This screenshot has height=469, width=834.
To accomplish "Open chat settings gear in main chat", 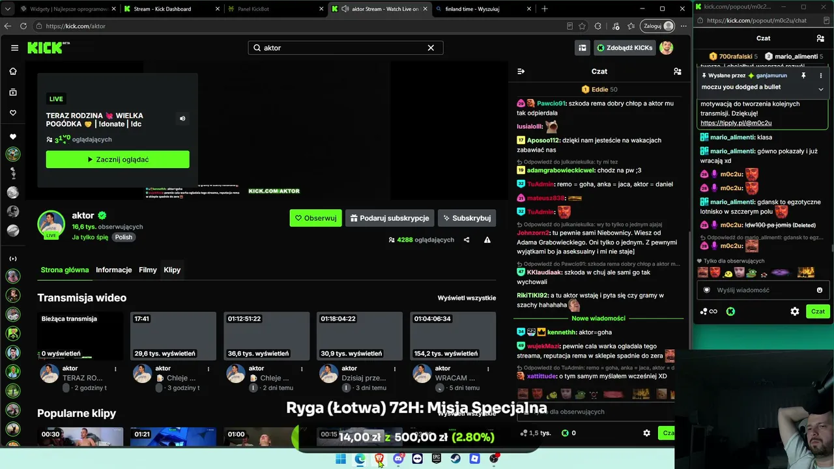I will (x=646, y=433).
